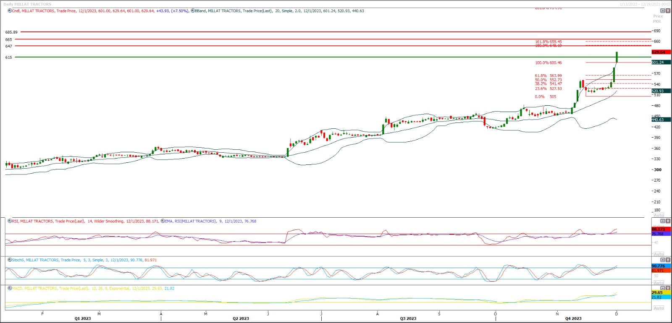The height and width of the screenshot is (323, 672).
Task: Click the clock icon beside the EMA legend
Action: (163, 221)
